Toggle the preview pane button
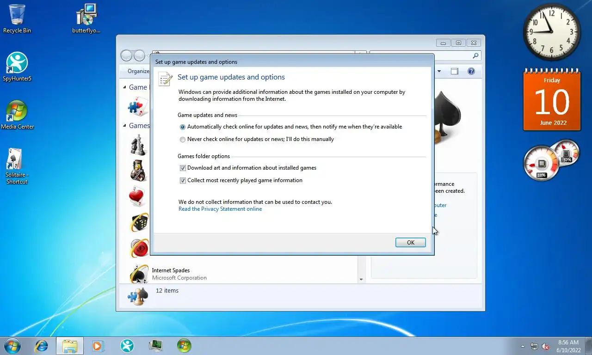Viewport: 592px width, 355px height. pyautogui.click(x=455, y=71)
